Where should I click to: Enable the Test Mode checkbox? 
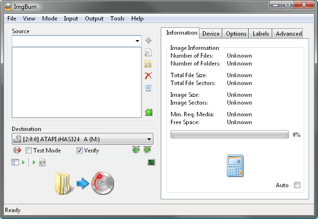(x=28, y=151)
